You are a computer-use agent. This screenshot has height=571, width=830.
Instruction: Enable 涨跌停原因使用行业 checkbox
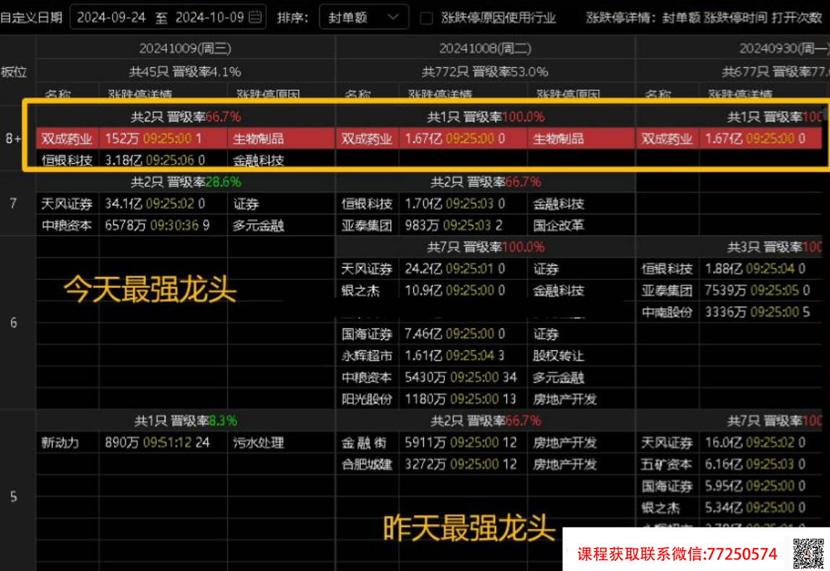click(x=426, y=18)
